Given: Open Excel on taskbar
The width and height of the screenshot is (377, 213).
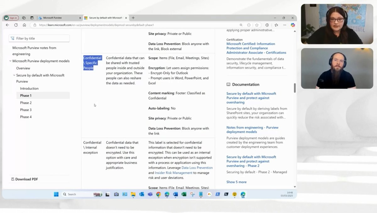Looking at the screenshot, I should click(x=184, y=194).
